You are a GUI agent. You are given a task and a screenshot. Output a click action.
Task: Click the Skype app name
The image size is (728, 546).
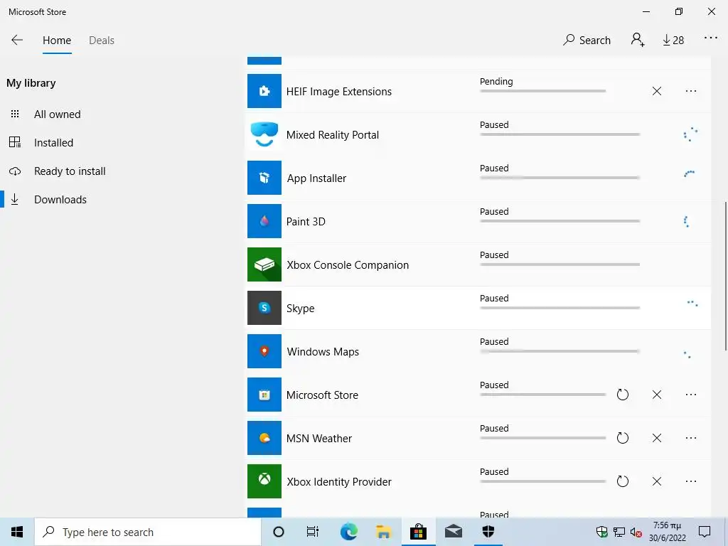[x=300, y=309]
